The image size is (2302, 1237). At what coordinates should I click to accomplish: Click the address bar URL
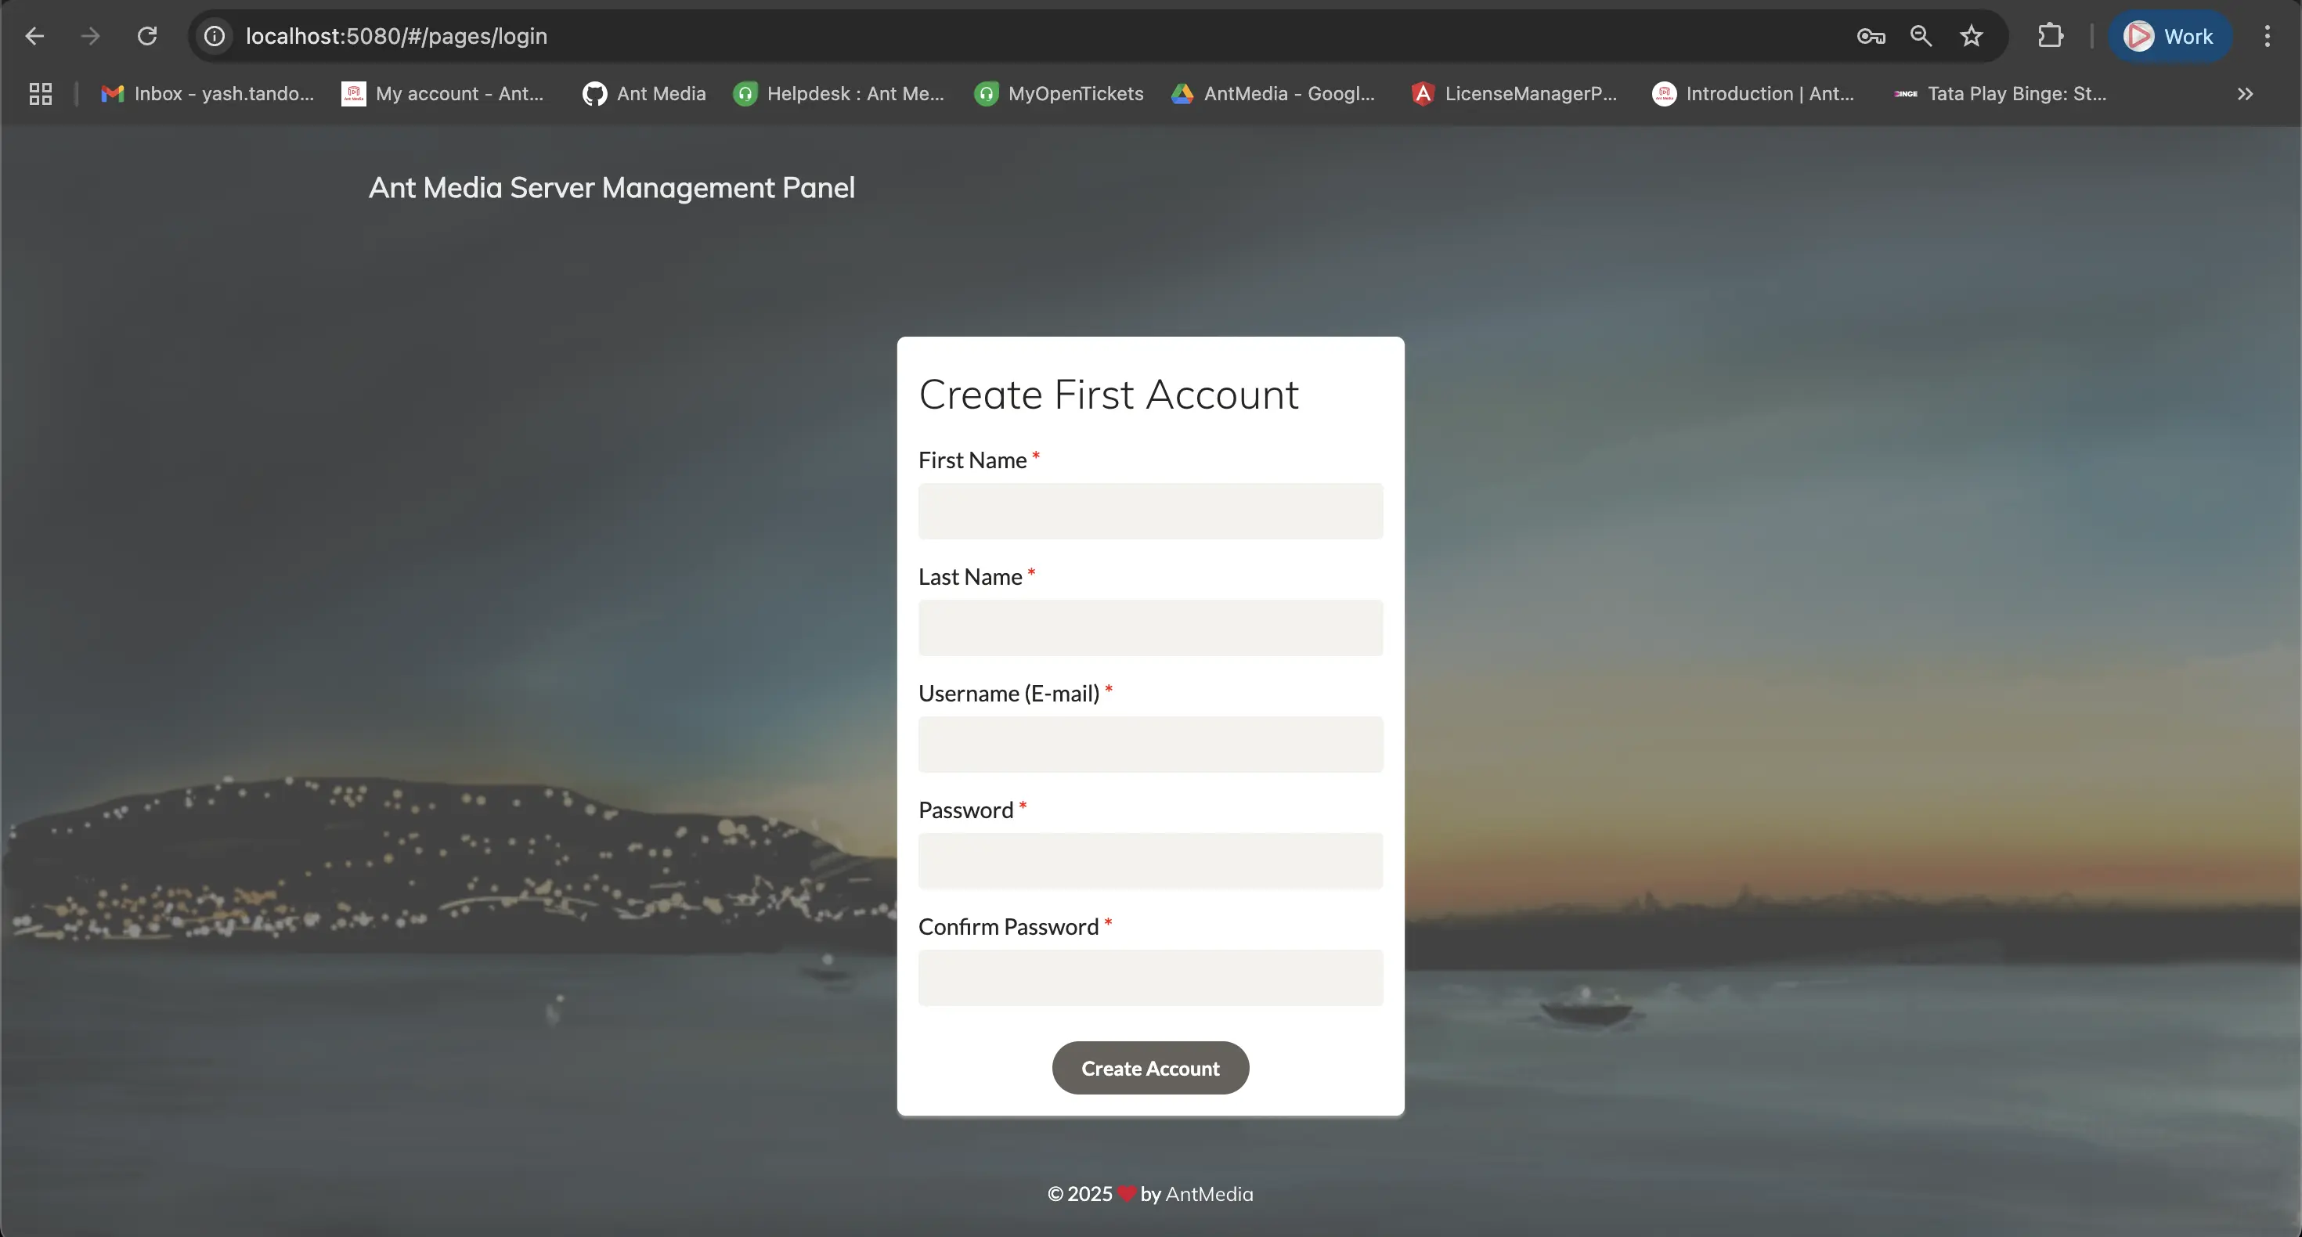397,36
